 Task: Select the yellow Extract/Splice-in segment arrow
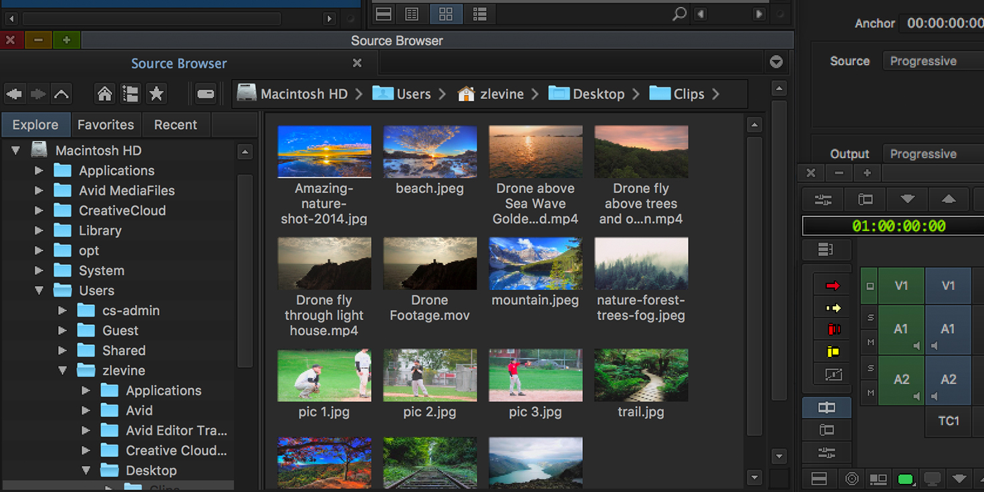pos(833,308)
